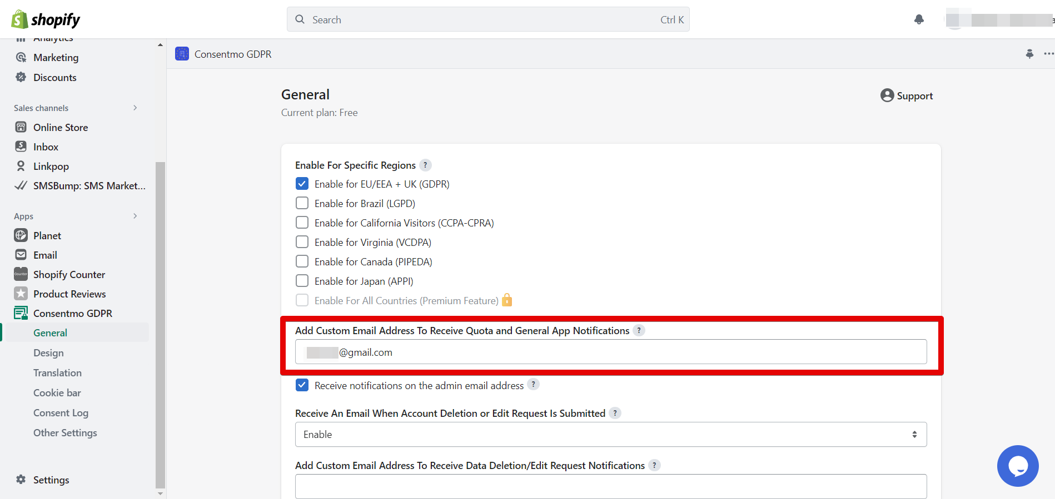Open the Account Deletion request Enable dropdown
This screenshot has height=499, width=1055.
(x=611, y=434)
